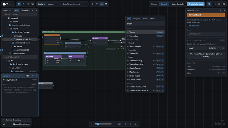This screenshot has height=128, width=228.
Task: Click the Connect Event label field
Action: 206,34
